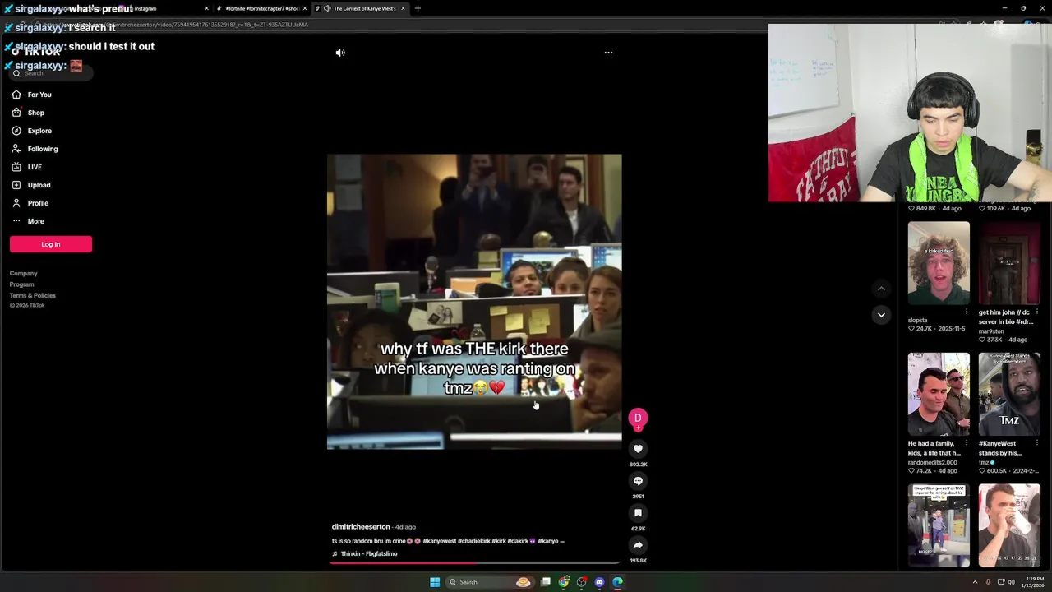Image resolution: width=1052 pixels, height=592 pixels.
Task: Open OBS Studio from the taskbar
Action: coord(582,582)
